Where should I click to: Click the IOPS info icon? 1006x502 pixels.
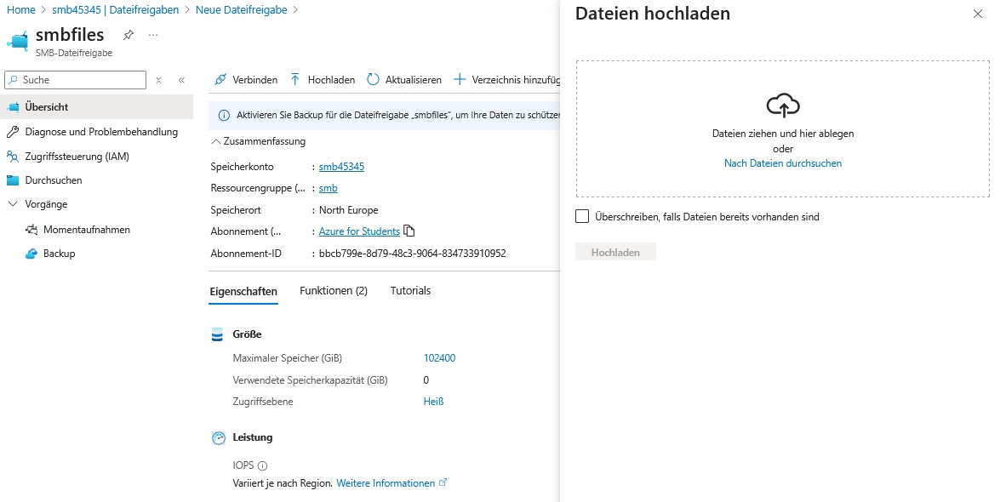click(262, 465)
